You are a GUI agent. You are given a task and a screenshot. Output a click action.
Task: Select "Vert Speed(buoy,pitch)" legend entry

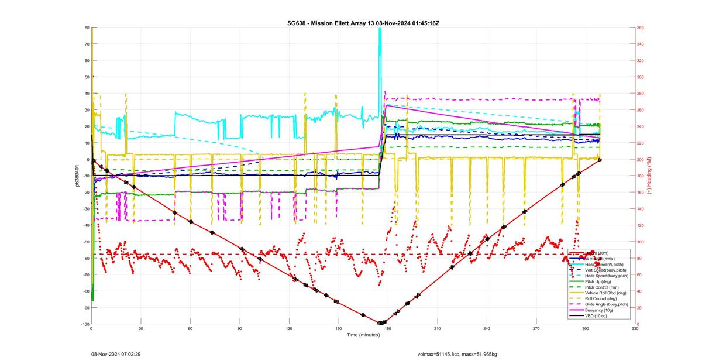point(605,270)
